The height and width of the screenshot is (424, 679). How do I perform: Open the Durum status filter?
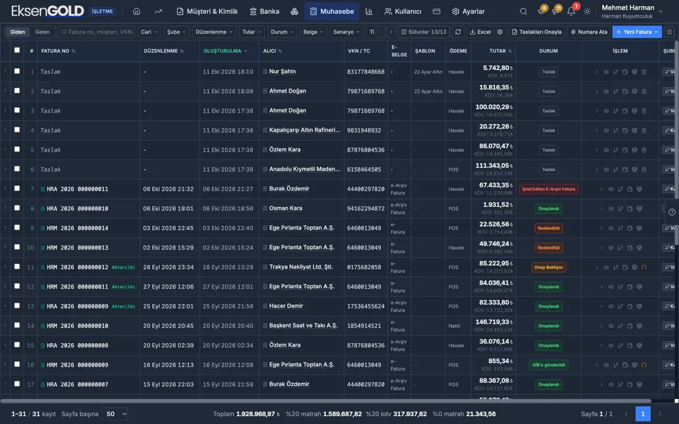(x=282, y=32)
